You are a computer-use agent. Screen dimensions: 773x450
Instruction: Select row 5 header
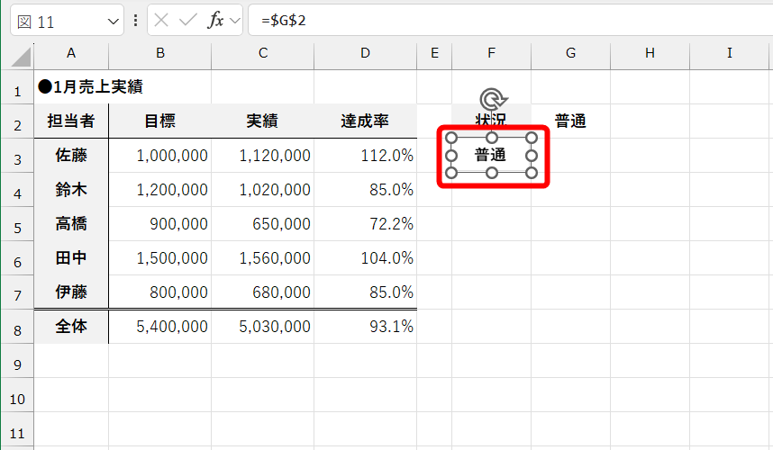(17, 224)
